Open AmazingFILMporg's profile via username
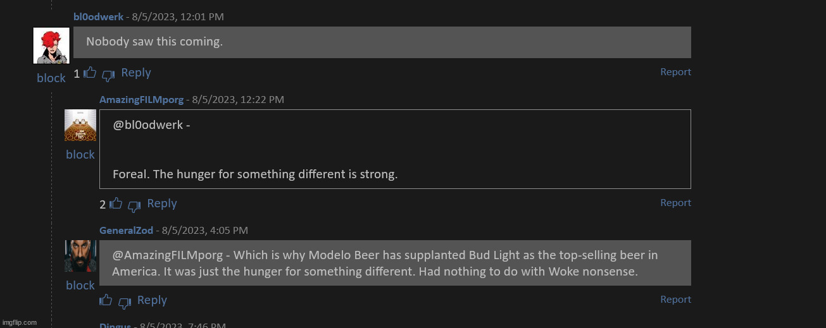Viewport: 826px width, 328px height. point(141,100)
